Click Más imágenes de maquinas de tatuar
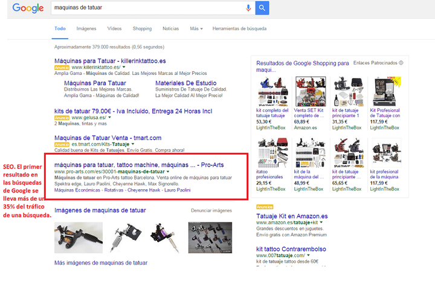The image size is (435, 298). click(x=101, y=263)
